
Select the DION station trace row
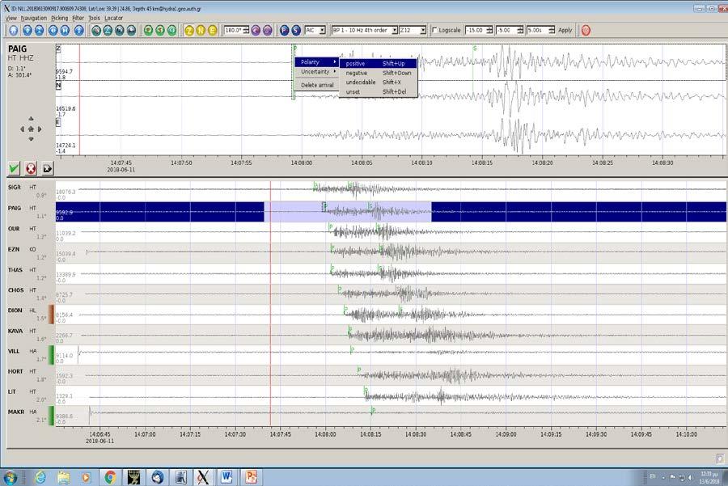click(x=366, y=314)
